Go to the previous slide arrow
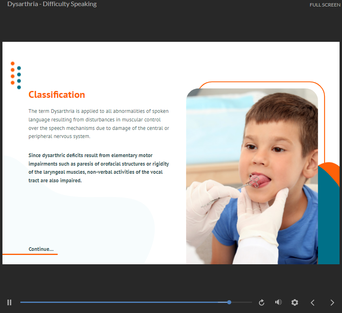The image size is (342, 313). (313, 302)
